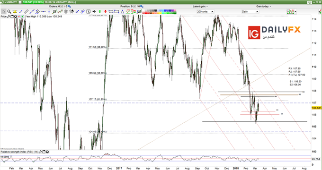The width and height of the screenshot is (322, 170).
Task: Expand the collapsed side panel arrow at right edge
Action: pyautogui.click(x=320, y=12)
